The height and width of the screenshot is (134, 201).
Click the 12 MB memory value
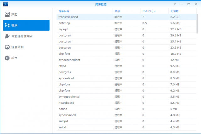pyautogui.click(x=174, y=60)
